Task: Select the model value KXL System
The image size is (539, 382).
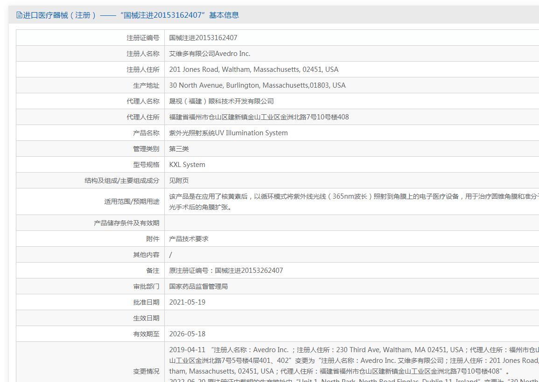Action: [x=187, y=165]
